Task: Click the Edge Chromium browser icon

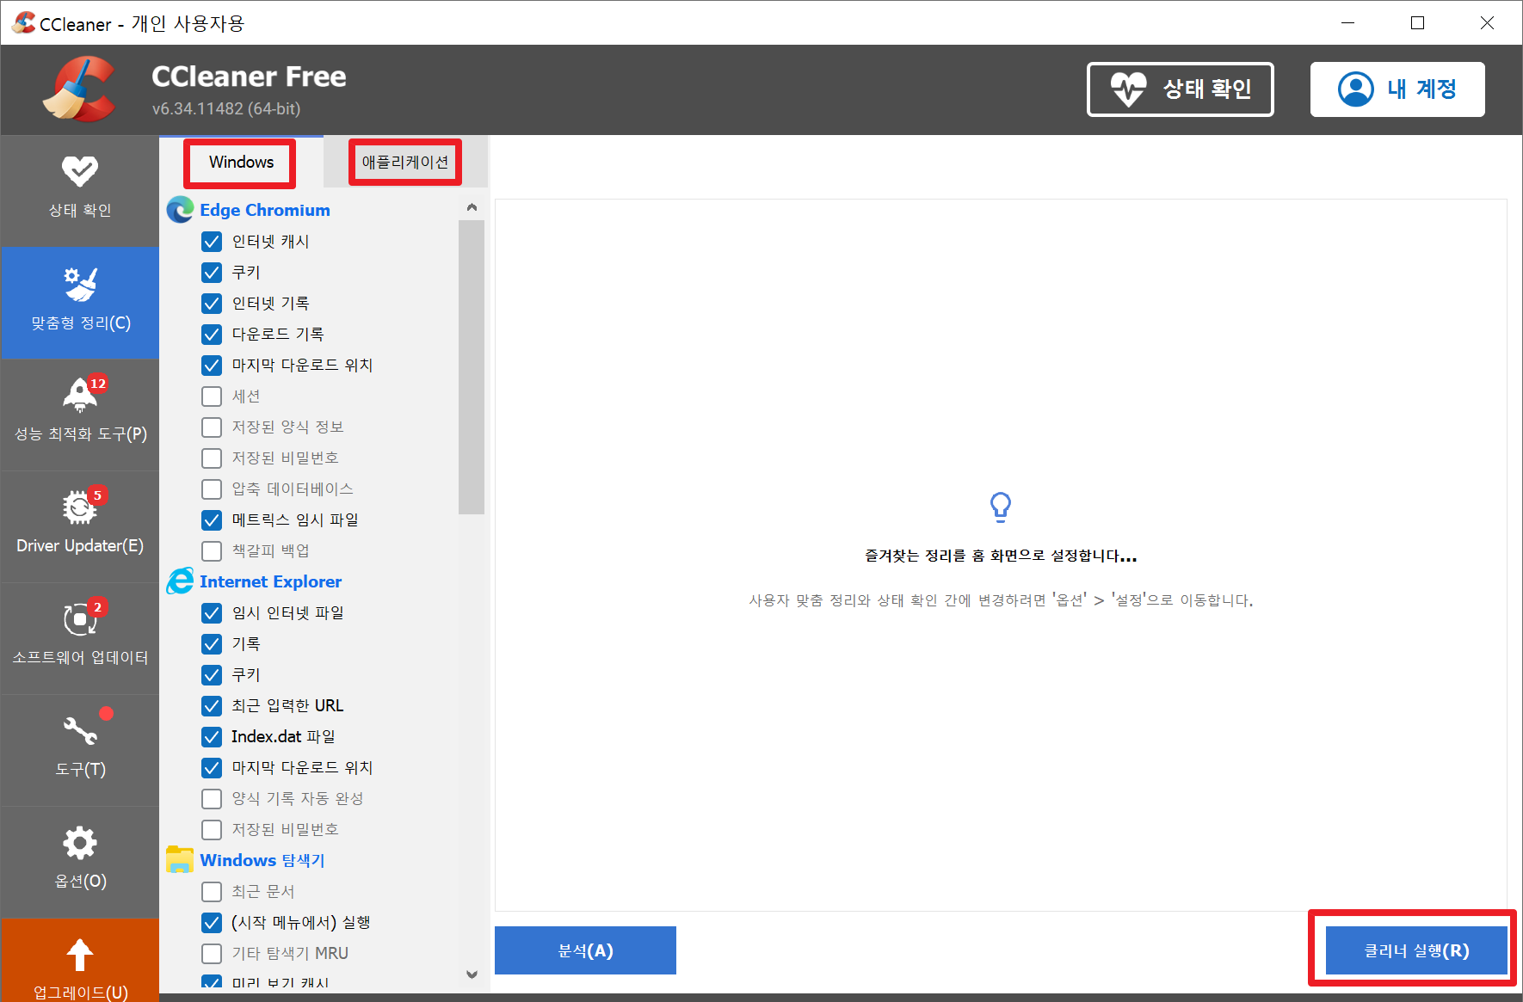Action: [180, 209]
